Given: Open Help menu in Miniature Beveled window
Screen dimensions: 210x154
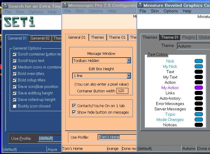Looking at the screenshot, I should [x=187, y=11].
